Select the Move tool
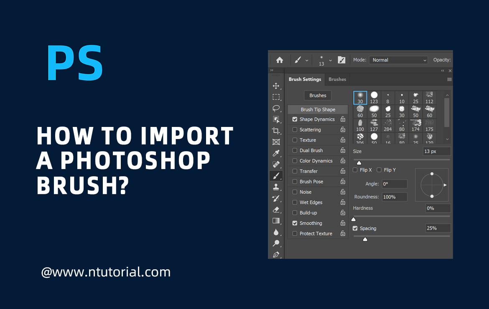The image size is (489, 309). [x=276, y=86]
